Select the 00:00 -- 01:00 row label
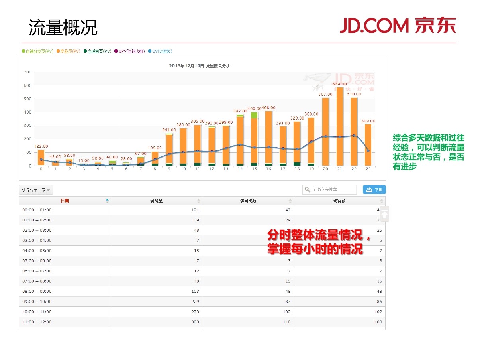This screenshot has height=359, width=478. point(37,210)
